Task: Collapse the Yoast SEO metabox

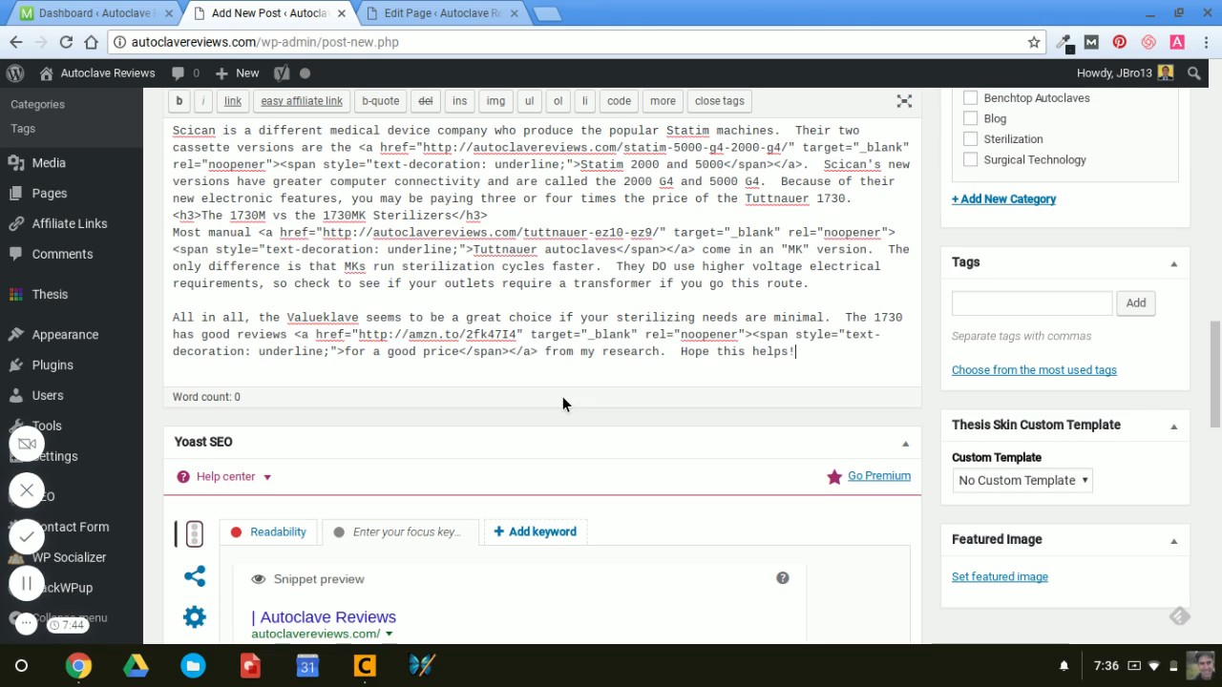Action: 905,443
